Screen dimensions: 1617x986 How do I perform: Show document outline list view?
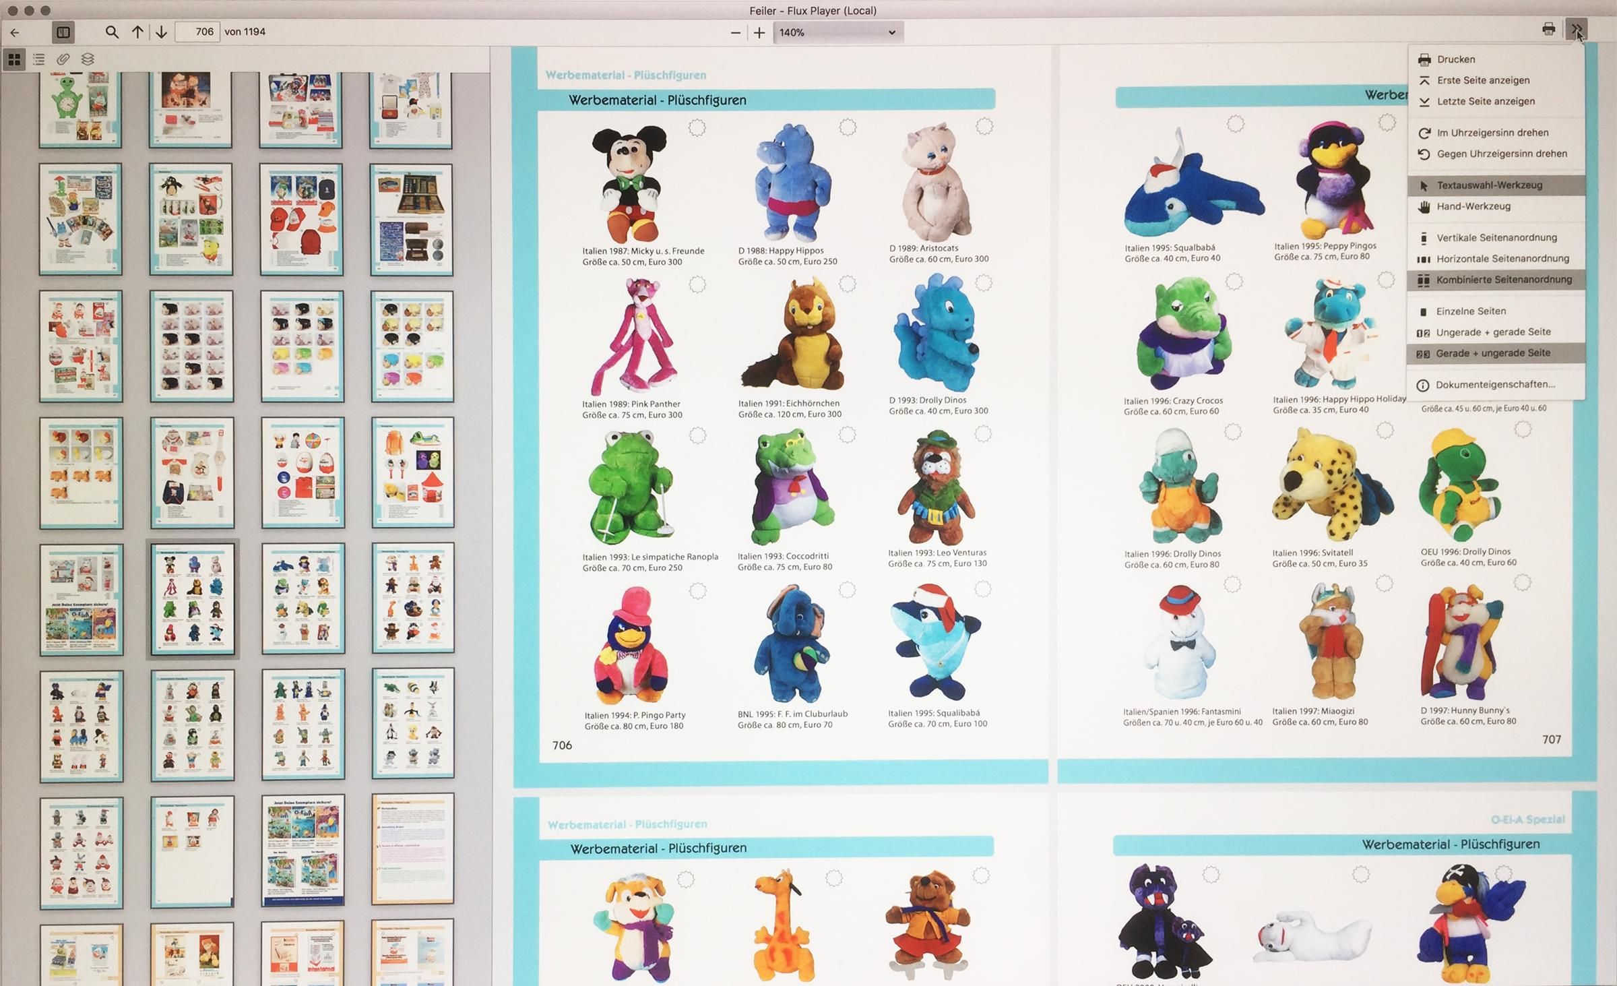point(39,59)
